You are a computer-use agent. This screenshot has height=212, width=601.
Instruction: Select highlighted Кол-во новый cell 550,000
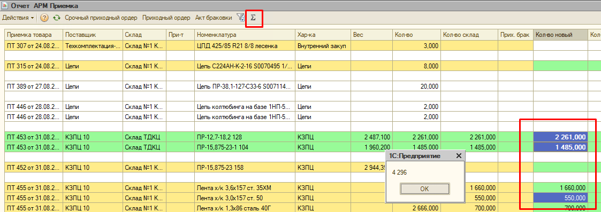560,198
